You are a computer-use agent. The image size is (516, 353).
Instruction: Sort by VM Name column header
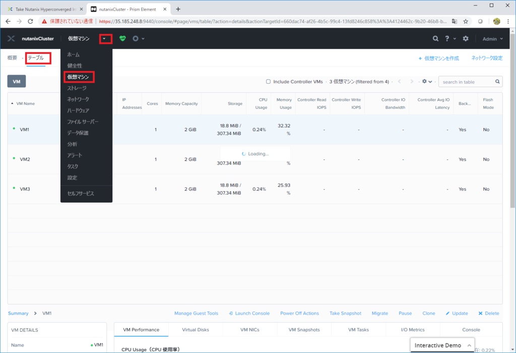point(25,103)
